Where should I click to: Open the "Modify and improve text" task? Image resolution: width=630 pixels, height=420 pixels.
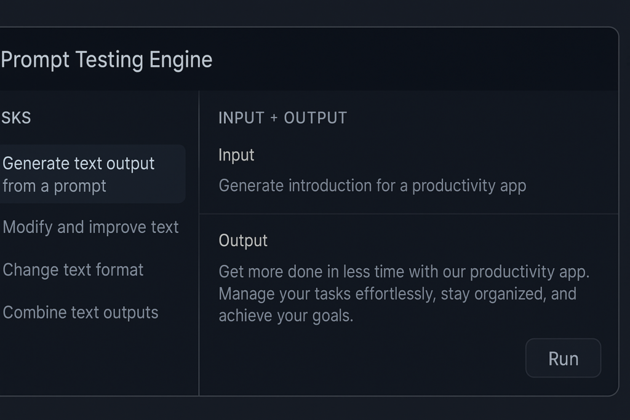[x=90, y=228]
